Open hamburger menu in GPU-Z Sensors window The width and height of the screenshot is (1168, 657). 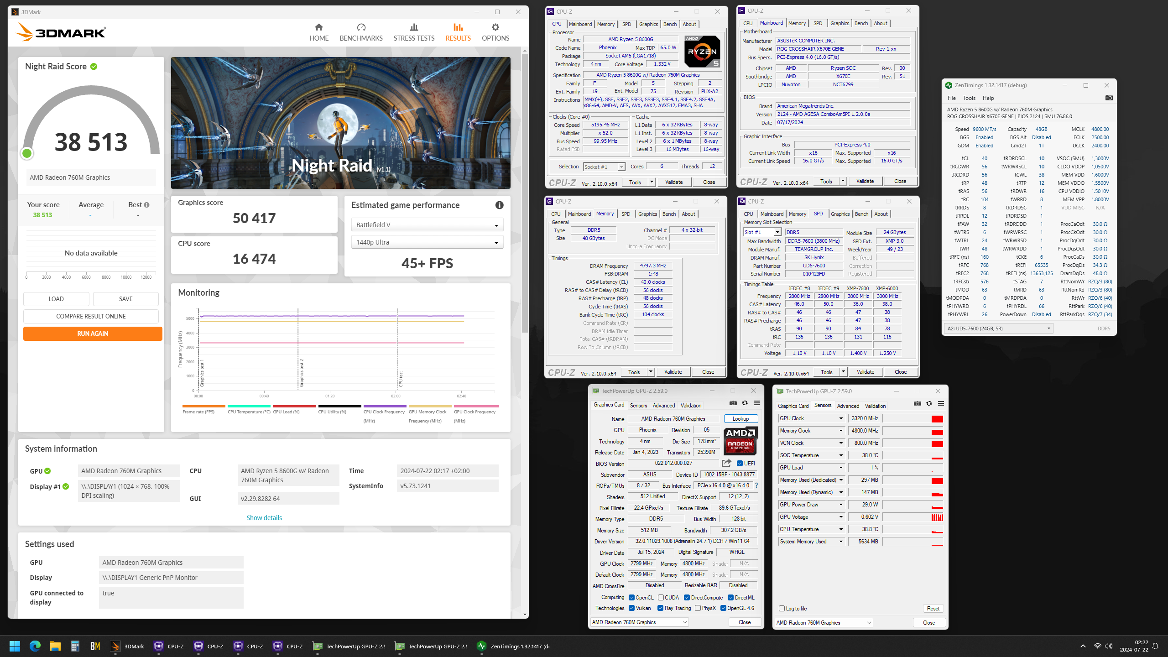(x=941, y=403)
